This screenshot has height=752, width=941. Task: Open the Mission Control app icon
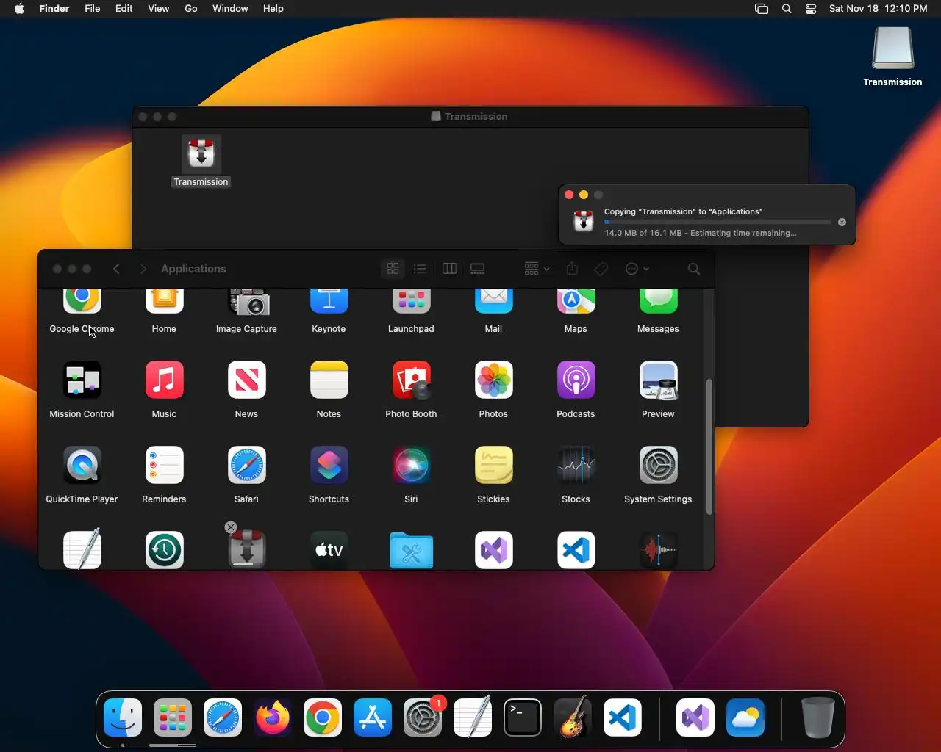[82, 380]
